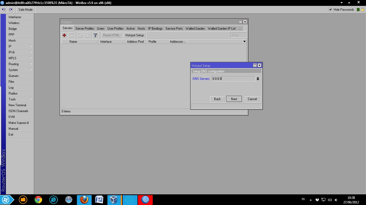366x205 pixels.
Task: Open the Users tab
Action: coord(101,29)
